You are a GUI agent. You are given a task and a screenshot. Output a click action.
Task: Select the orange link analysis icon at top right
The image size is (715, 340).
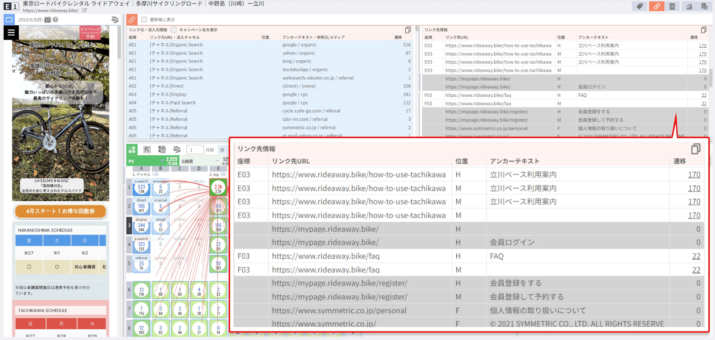coord(656,6)
